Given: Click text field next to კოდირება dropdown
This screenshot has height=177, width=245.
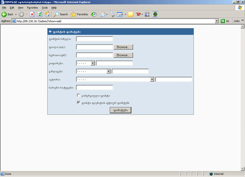Looking at the screenshot, I should [x=114, y=63].
